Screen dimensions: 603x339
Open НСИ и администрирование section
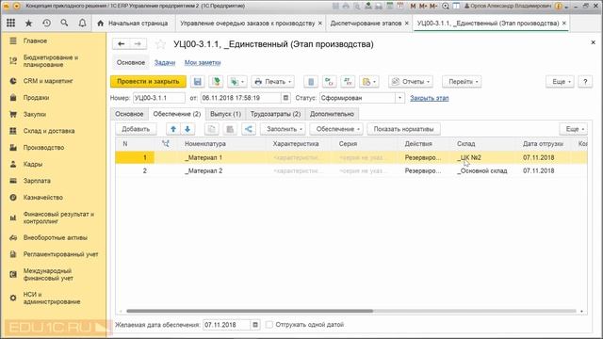click(52, 298)
